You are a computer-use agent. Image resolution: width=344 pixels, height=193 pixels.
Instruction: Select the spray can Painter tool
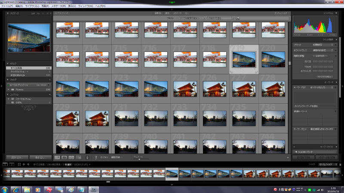pos(87,158)
